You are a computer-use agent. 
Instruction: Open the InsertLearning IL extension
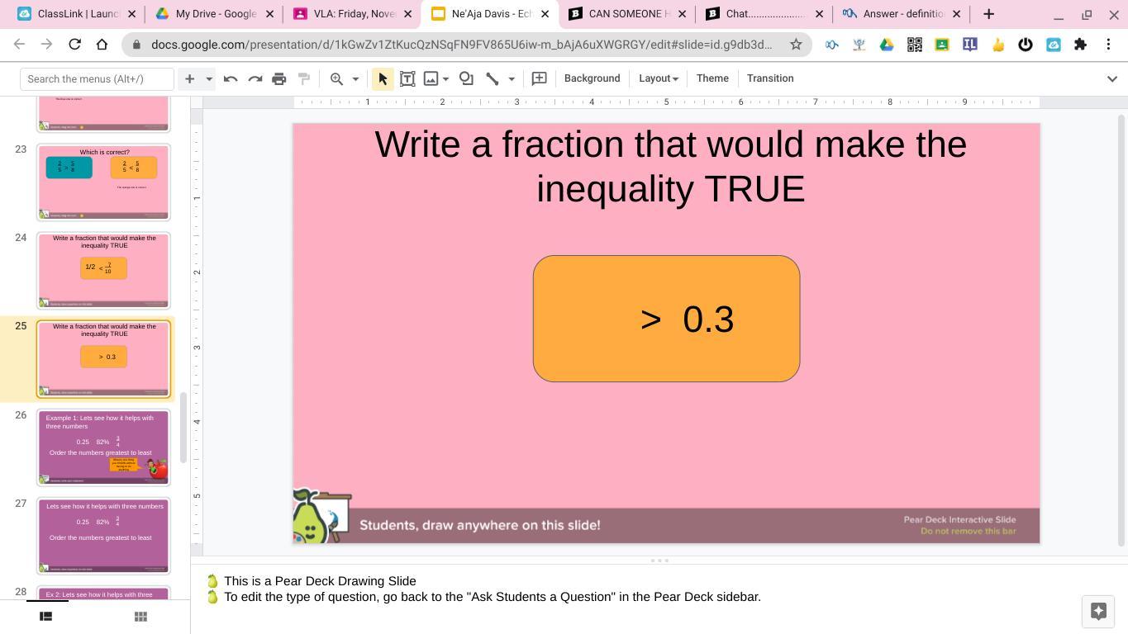[x=969, y=45]
